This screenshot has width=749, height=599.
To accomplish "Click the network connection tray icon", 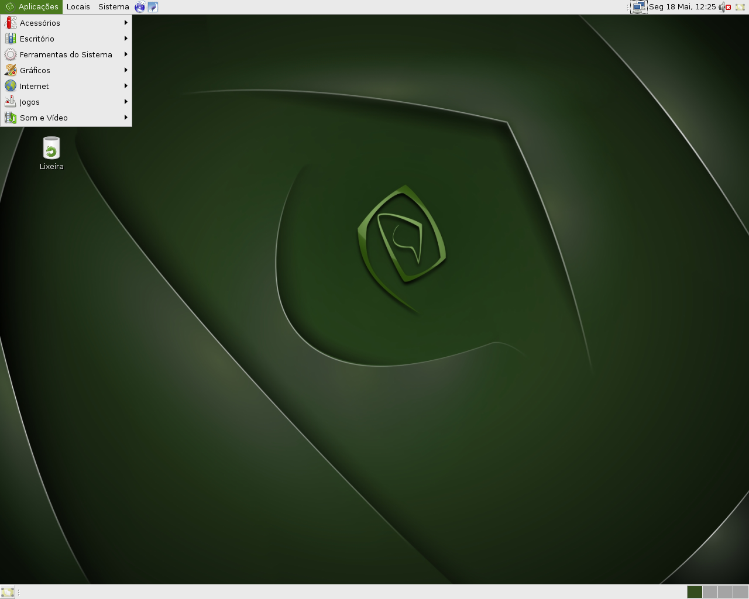I will (639, 7).
